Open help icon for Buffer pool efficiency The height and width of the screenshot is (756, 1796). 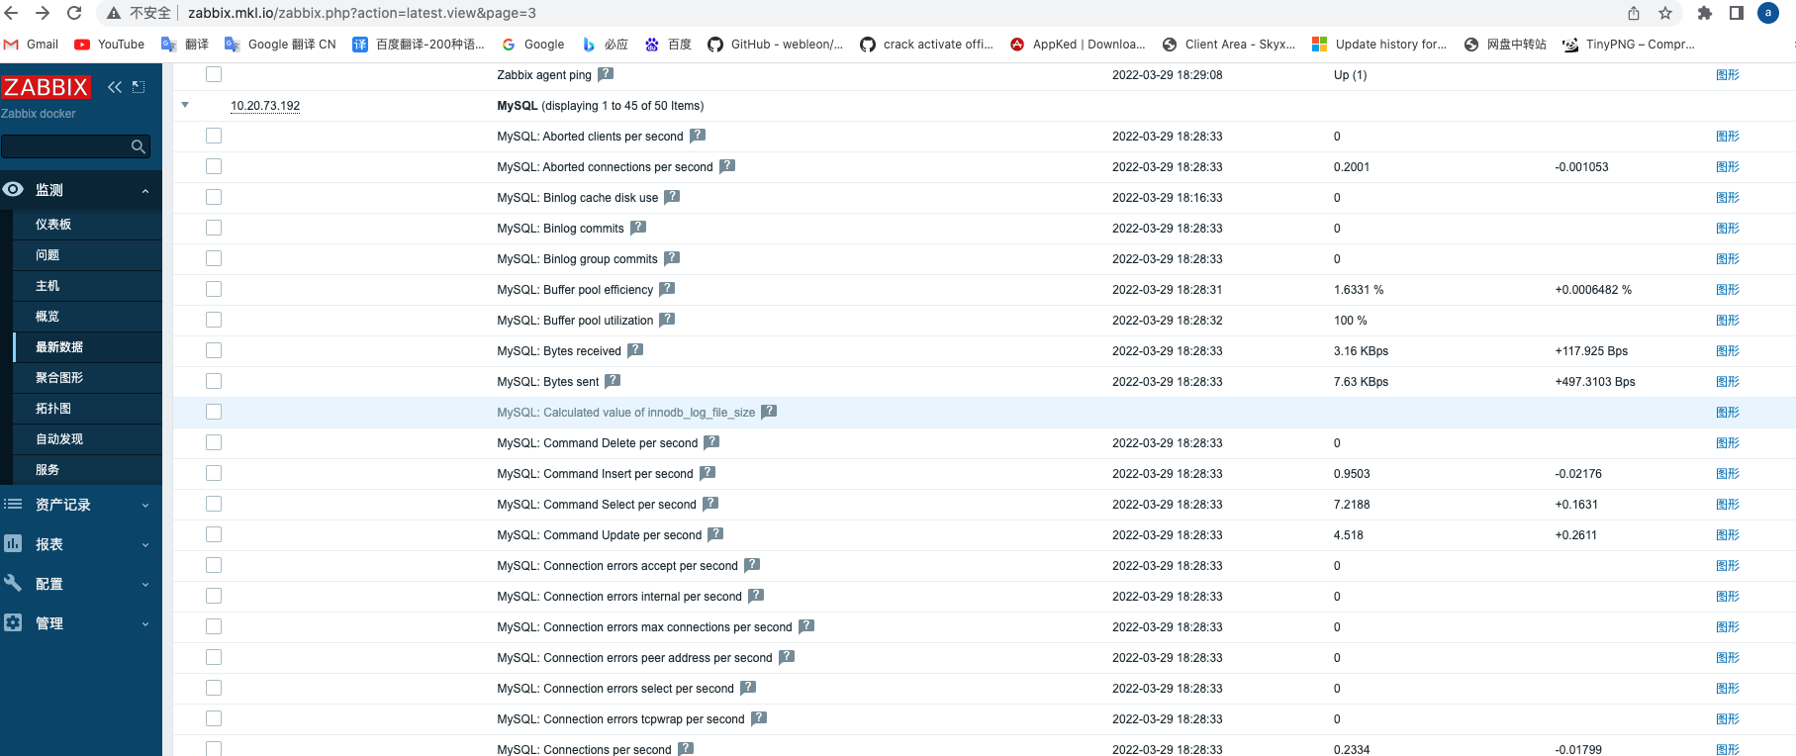coord(667,289)
